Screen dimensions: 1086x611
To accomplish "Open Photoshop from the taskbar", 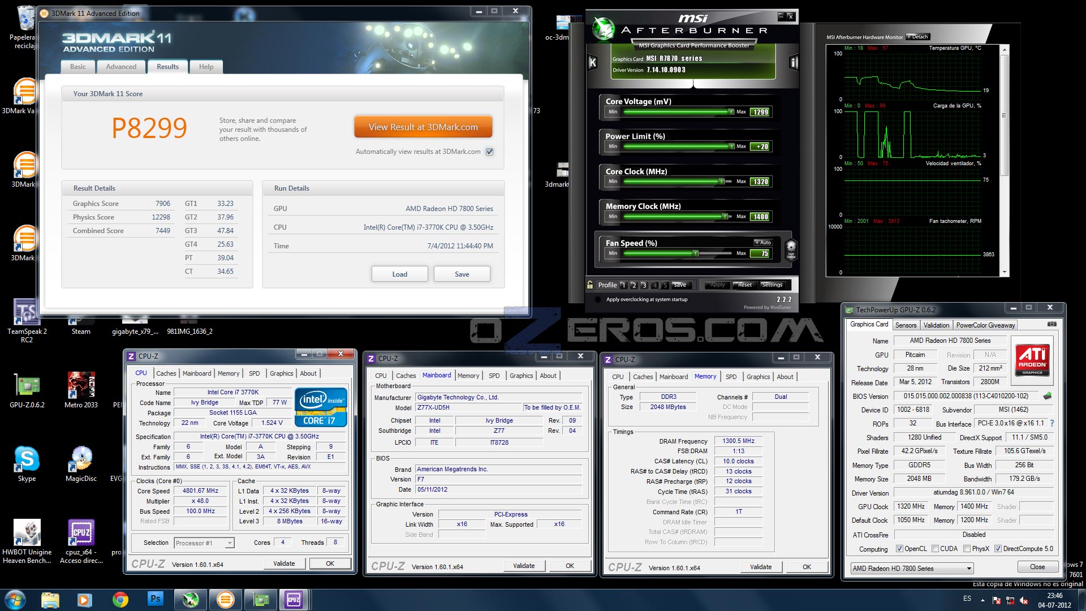I will point(155,599).
